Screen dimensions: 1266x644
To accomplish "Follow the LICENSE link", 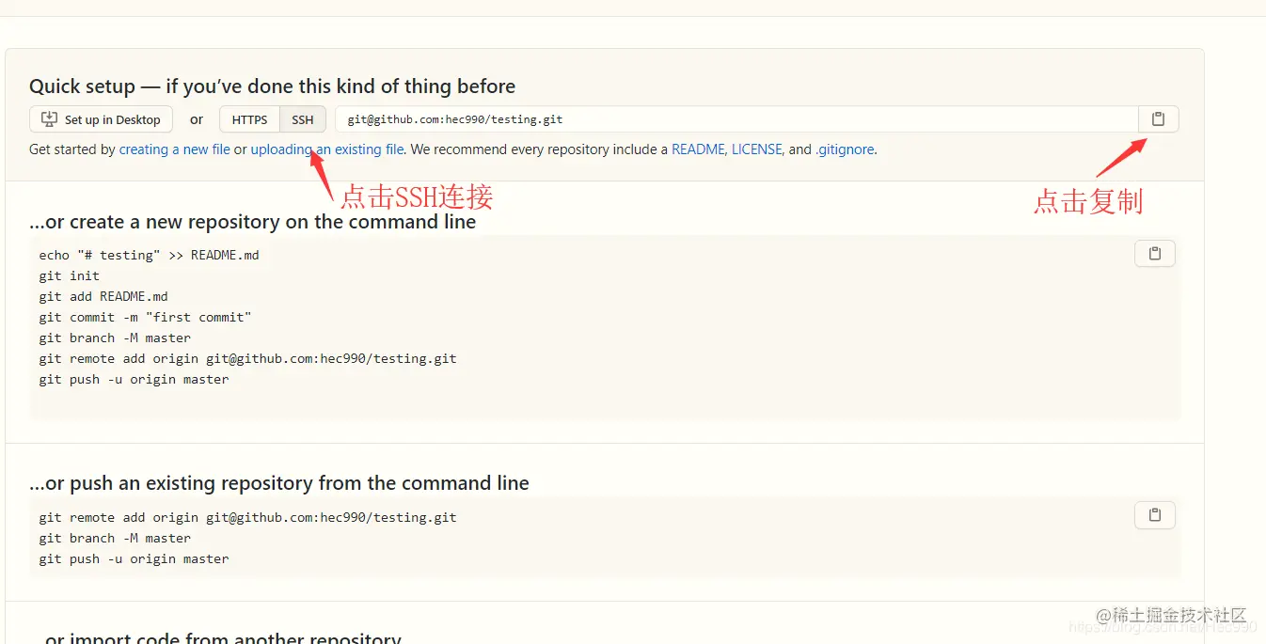I will pos(757,149).
